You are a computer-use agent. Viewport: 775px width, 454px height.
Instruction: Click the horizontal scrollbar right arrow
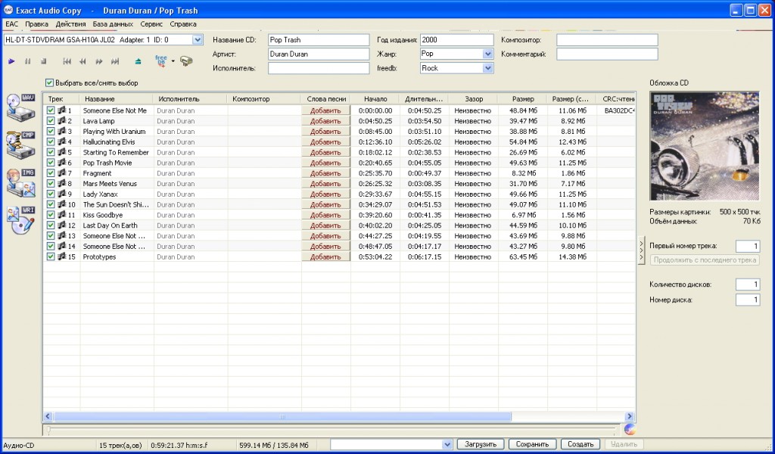(629, 417)
